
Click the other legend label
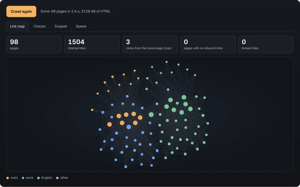tap(64, 178)
